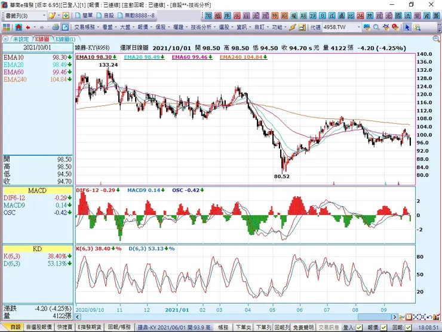Image resolution: width=442 pixels, height=332 pixels.
Task: Click the green '權' shortcut icon
Action: 294,16
